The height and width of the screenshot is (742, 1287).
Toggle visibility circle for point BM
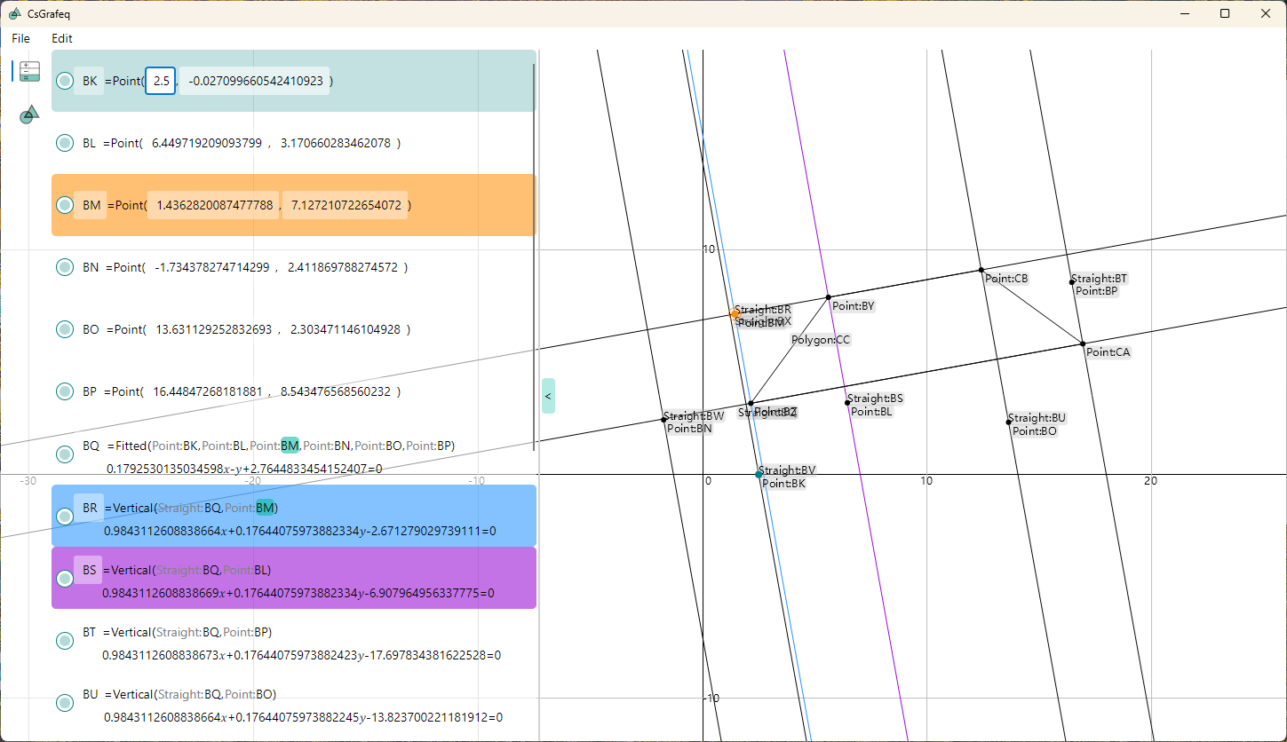coord(65,205)
